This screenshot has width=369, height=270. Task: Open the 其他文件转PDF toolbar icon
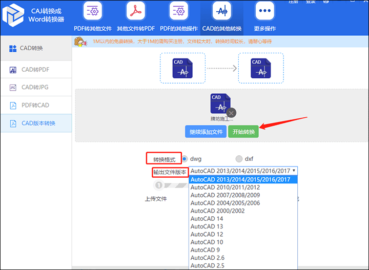pyautogui.click(x=136, y=11)
